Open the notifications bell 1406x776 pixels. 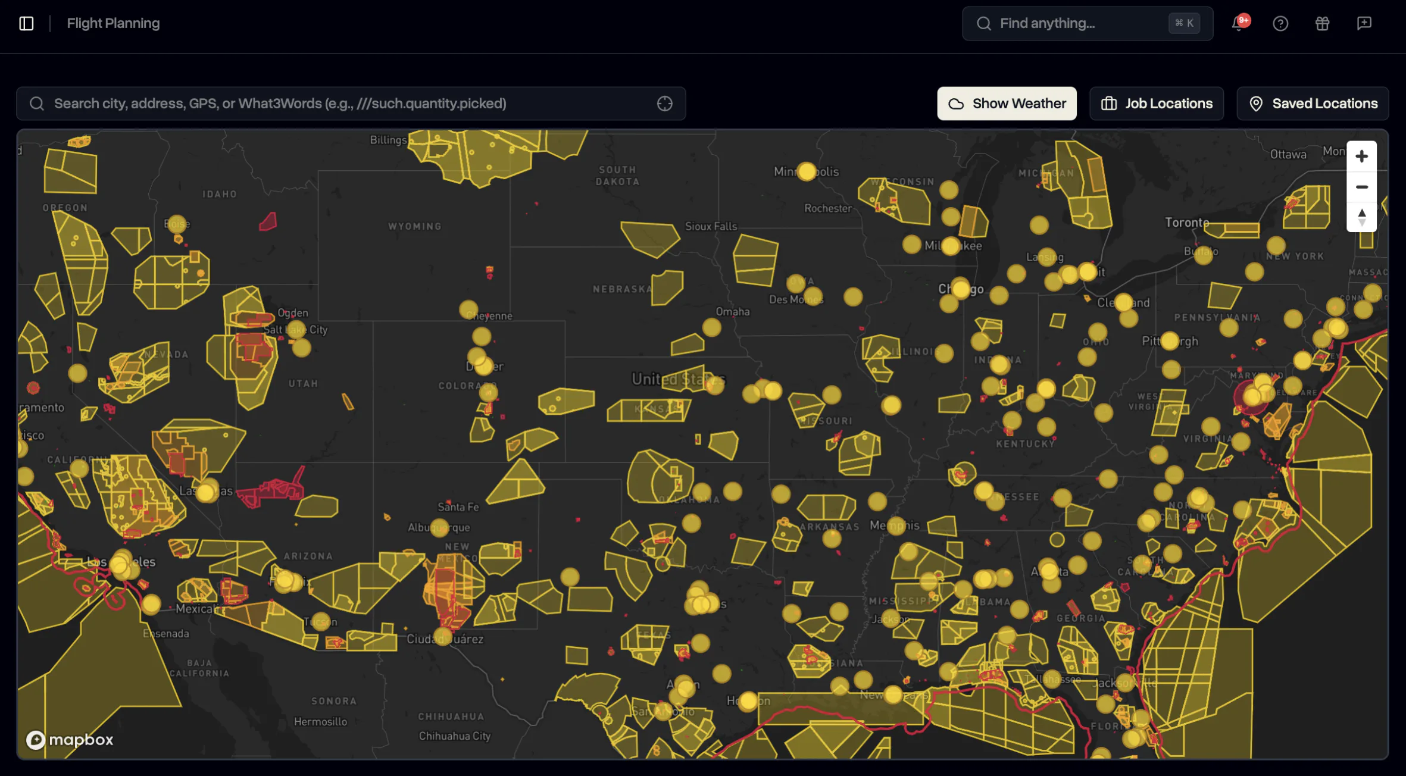click(x=1238, y=23)
